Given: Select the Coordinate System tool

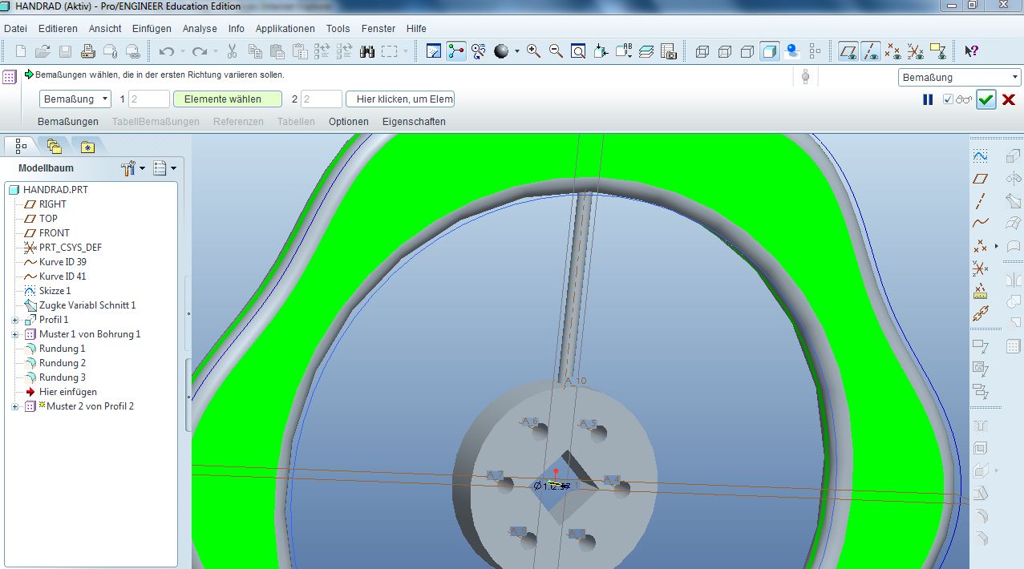Looking at the screenshot, I should click(980, 268).
